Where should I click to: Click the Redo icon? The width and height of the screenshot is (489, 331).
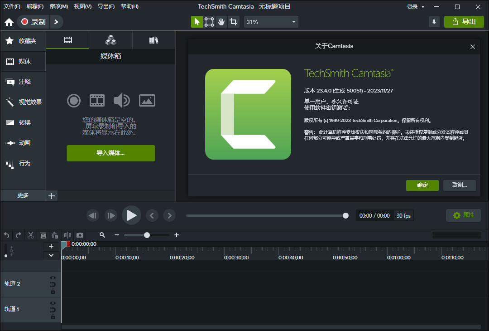click(x=19, y=235)
